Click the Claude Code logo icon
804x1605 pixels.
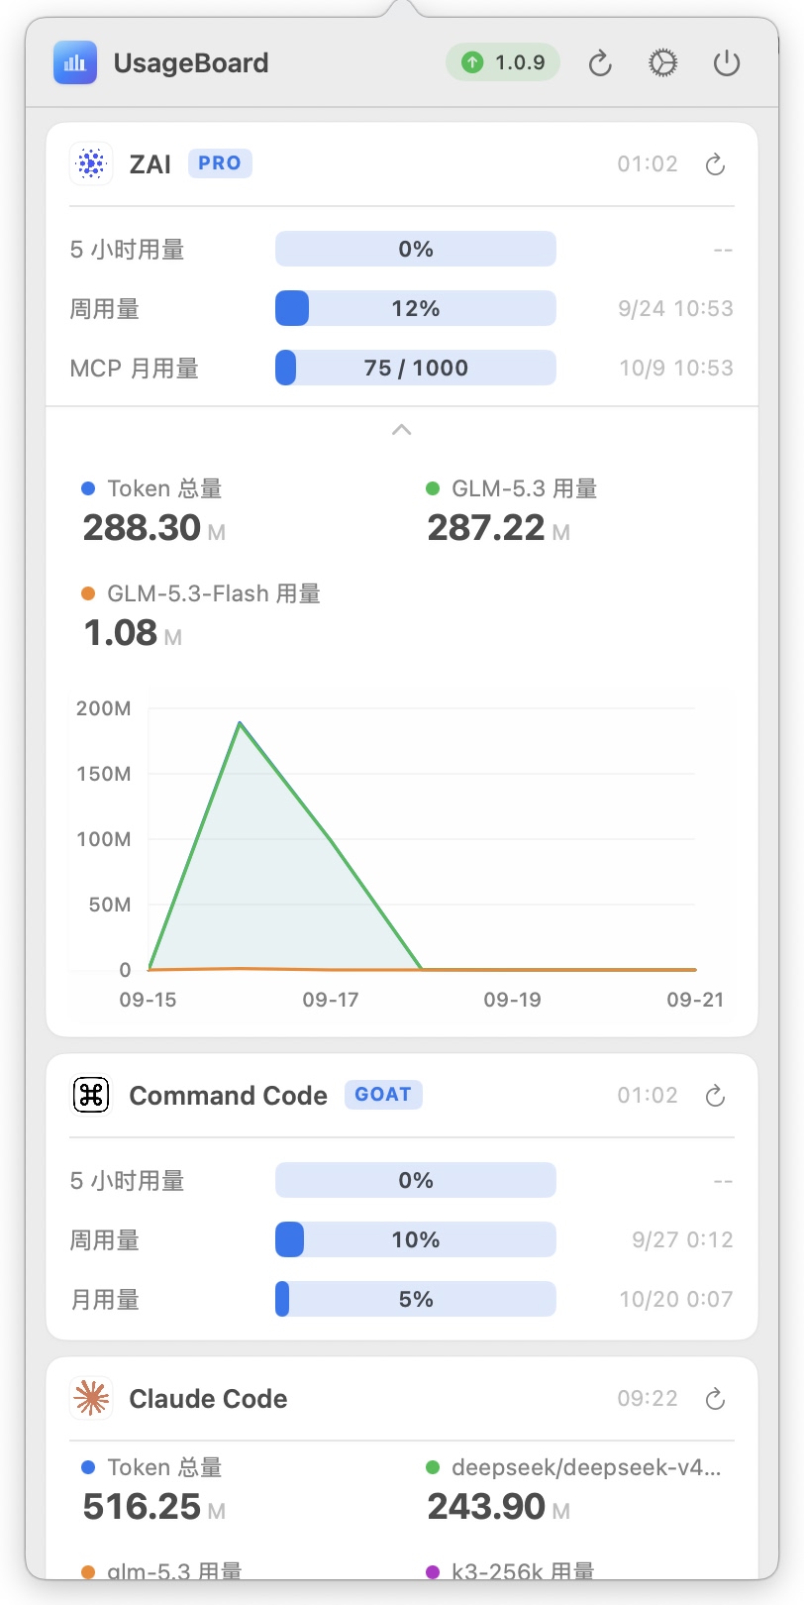pos(91,1398)
